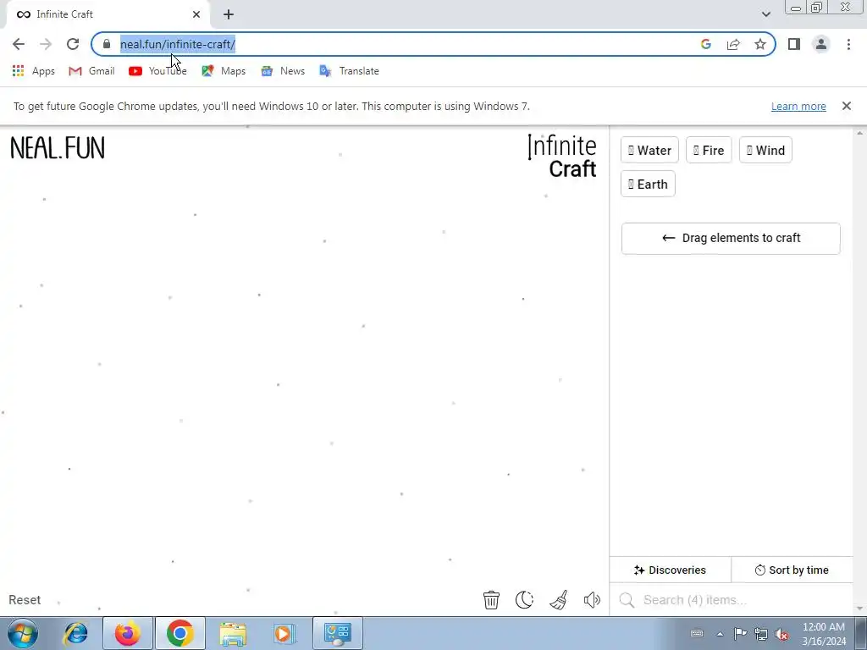Screen dimensions: 867x650
Task: Open the Translate bookmark
Action: pos(349,71)
